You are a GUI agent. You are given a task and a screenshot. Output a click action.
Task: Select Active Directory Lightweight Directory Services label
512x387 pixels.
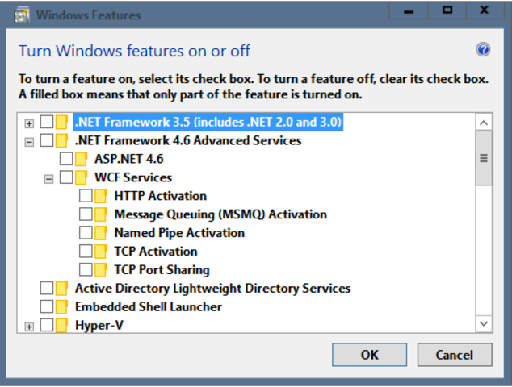click(x=213, y=288)
